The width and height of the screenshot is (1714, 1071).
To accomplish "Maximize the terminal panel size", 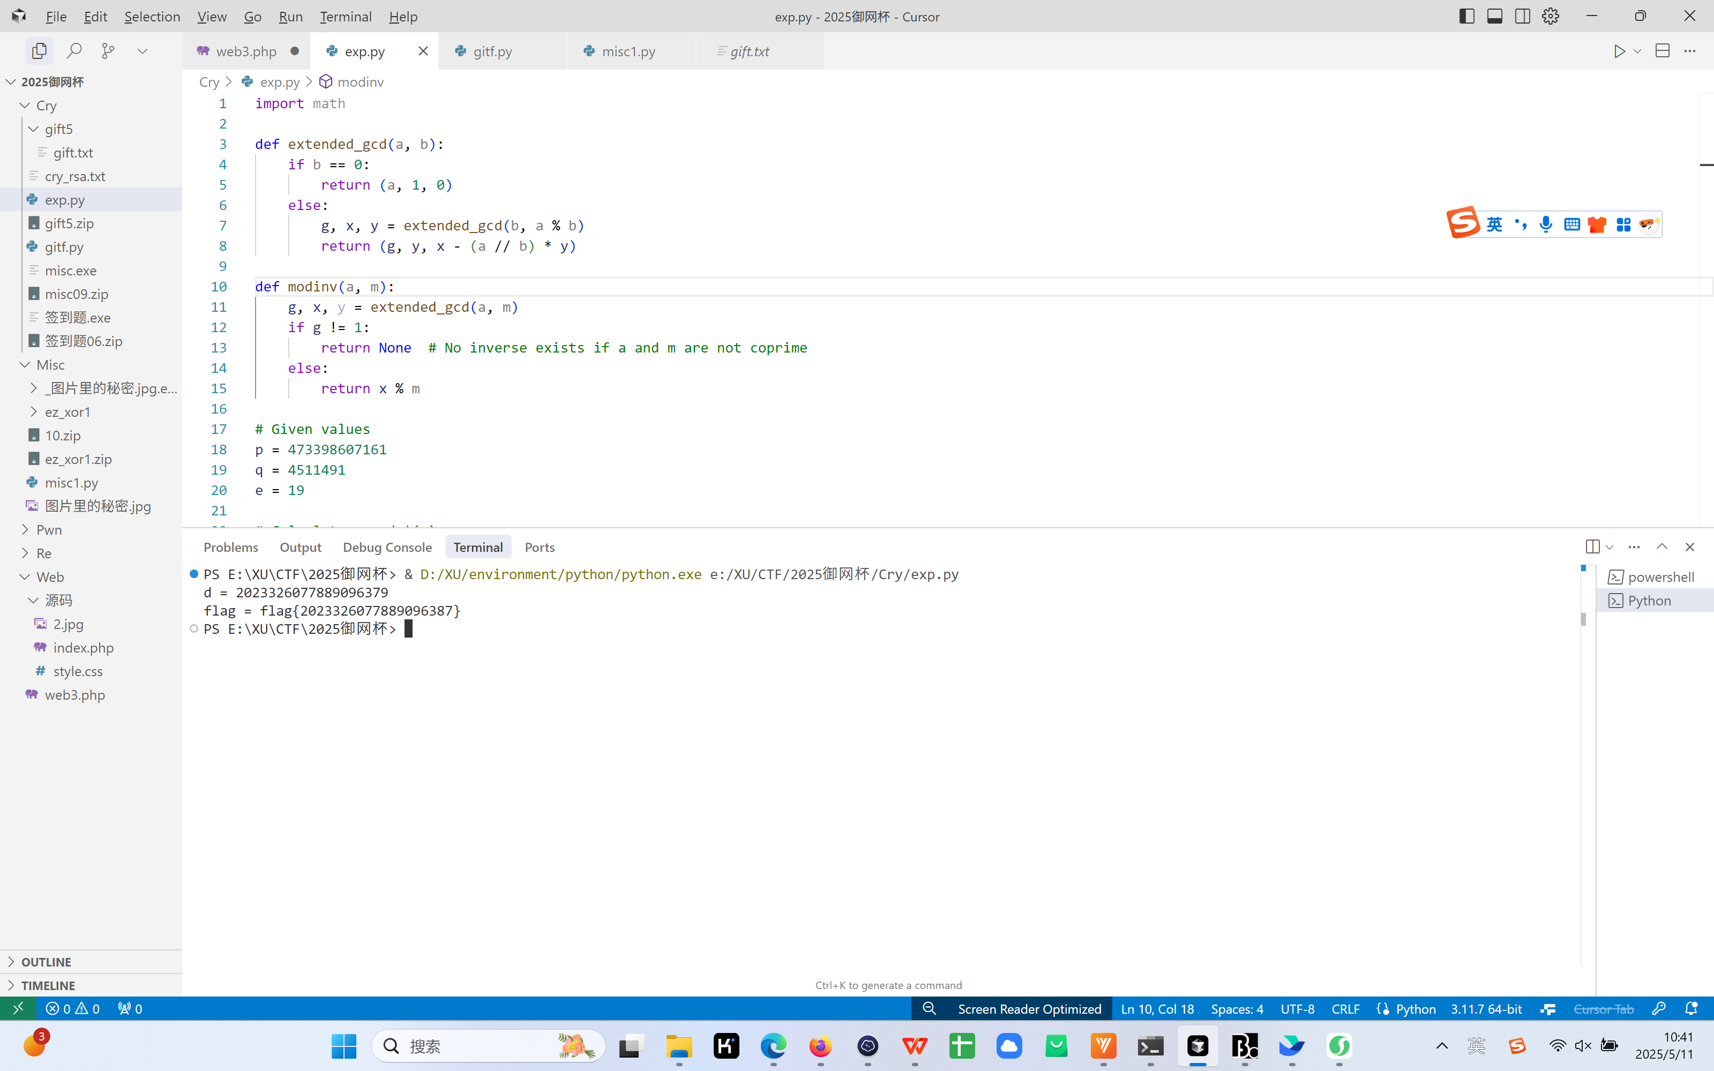I will [1661, 547].
